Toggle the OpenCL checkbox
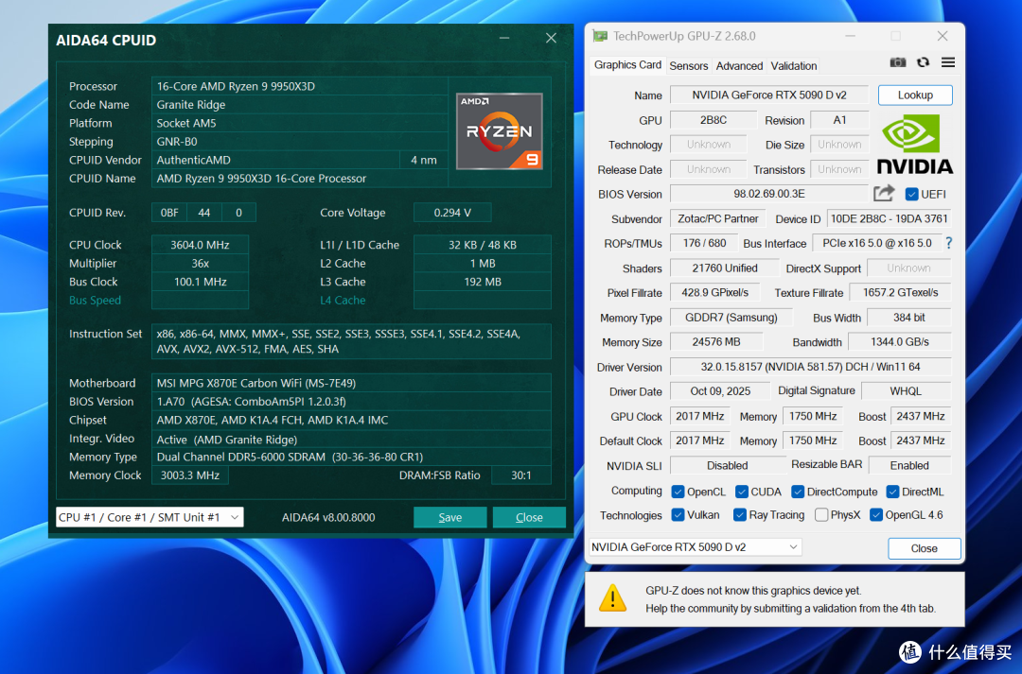1022x674 pixels. pyautogui.click(x=678, y=492)
